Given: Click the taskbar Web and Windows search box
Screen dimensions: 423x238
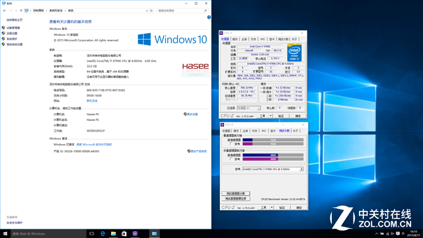Looking at the screenshot, I should (48, 233).
